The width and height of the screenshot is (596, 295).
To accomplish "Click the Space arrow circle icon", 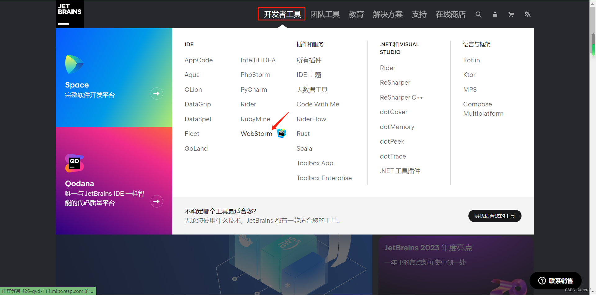I will click(x=157, y=94).
